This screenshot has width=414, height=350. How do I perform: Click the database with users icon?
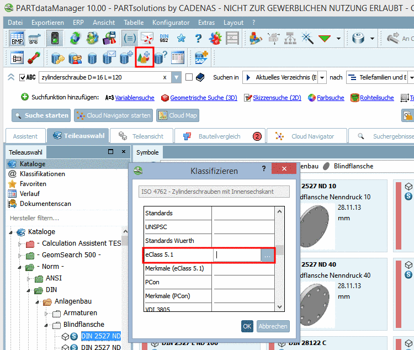point(75,58)
